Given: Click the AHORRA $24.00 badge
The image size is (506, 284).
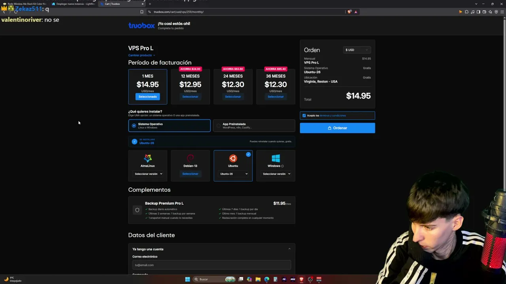Looking at the screenshot, I should click(x=190, y=69).
